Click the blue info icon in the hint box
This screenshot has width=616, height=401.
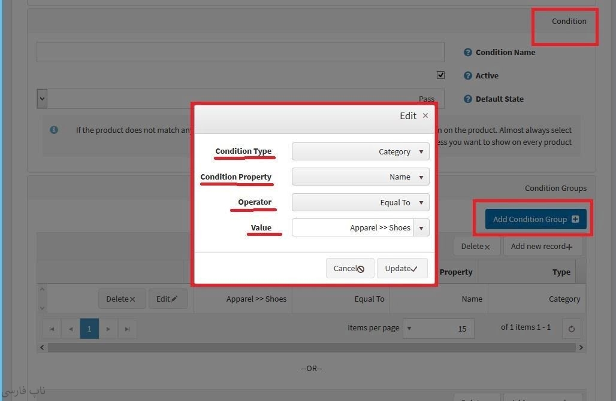coord(54,130)
